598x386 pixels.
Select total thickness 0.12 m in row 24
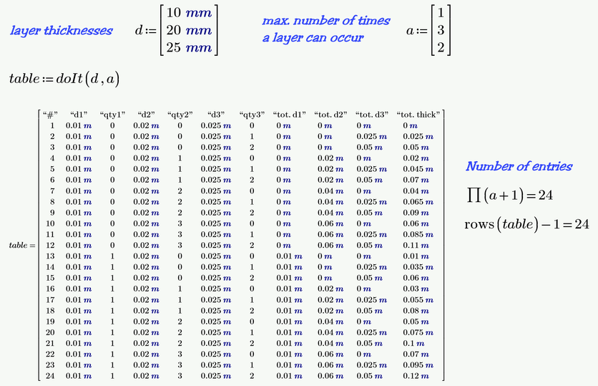416,376
